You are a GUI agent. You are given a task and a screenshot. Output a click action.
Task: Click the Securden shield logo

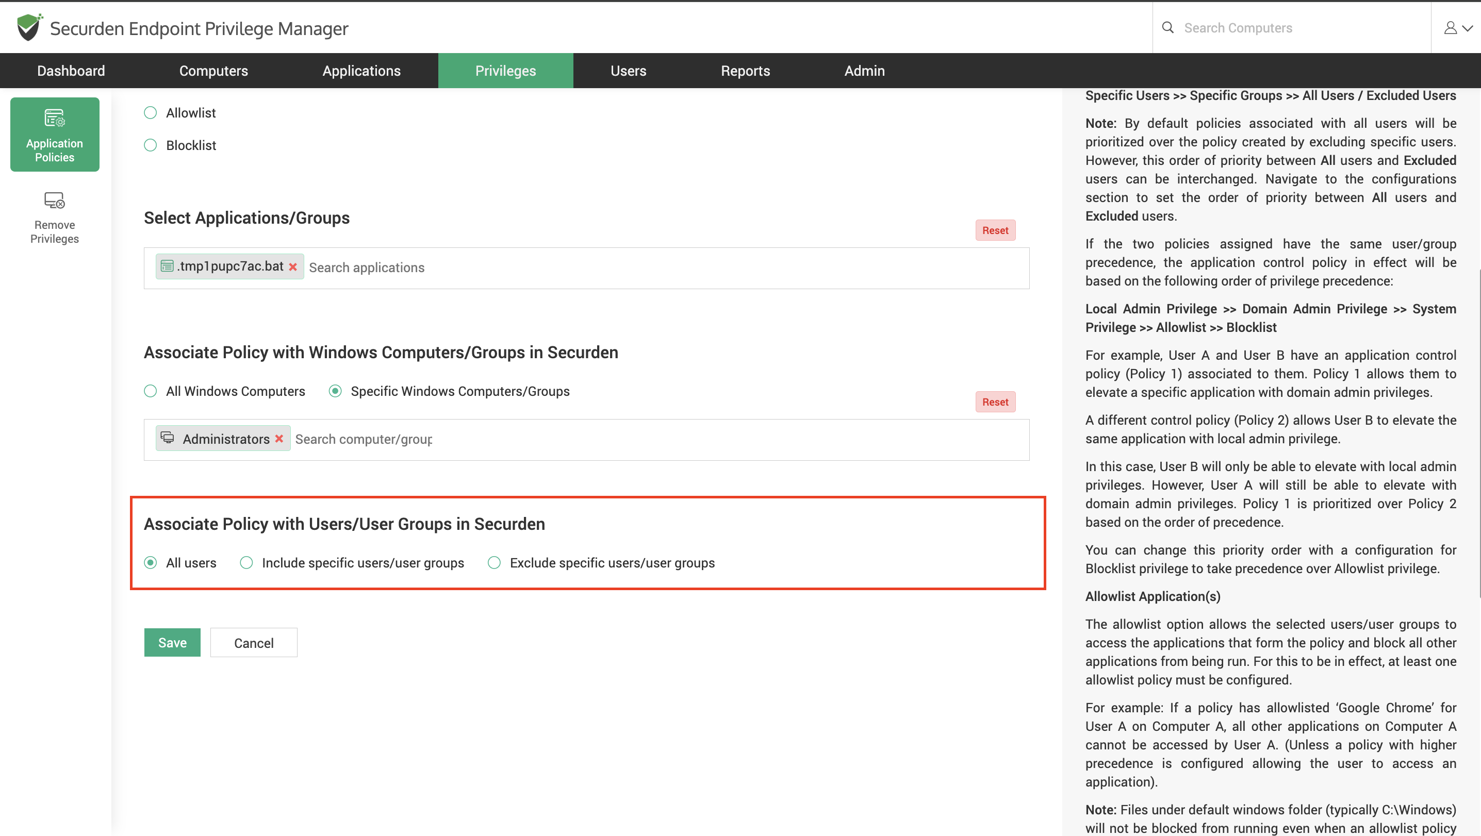(29, 28)
